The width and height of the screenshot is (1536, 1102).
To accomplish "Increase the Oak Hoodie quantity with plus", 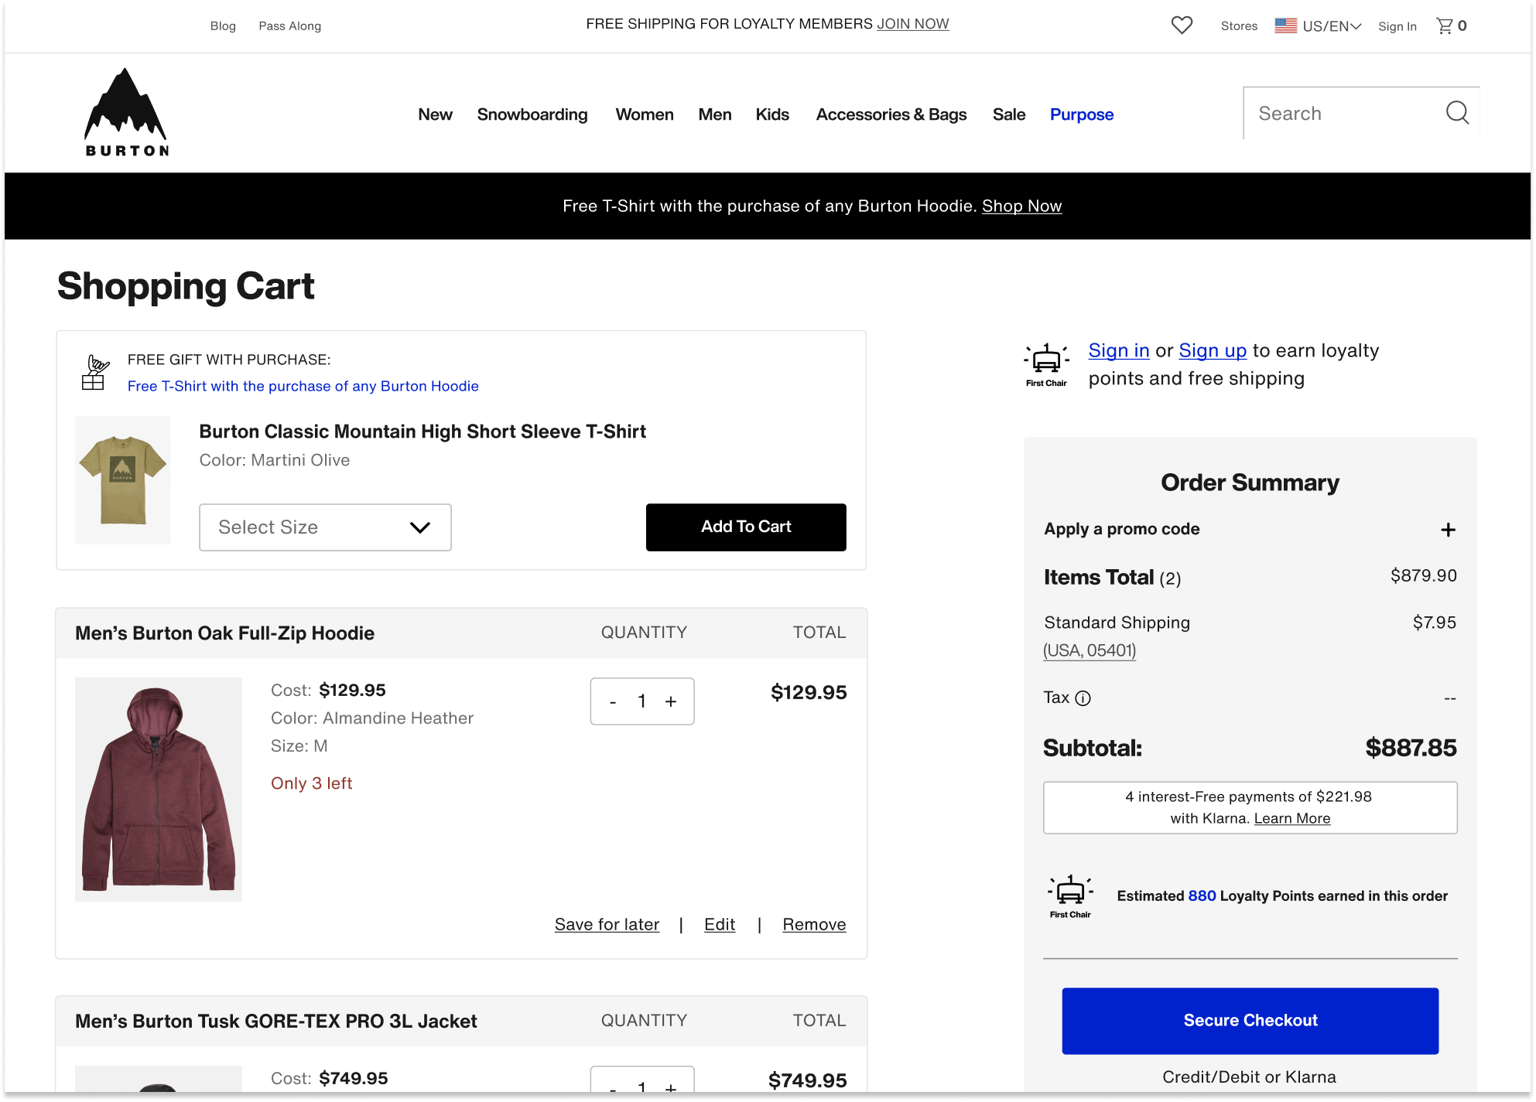I will pyautogui.click(x=671, y=701).
